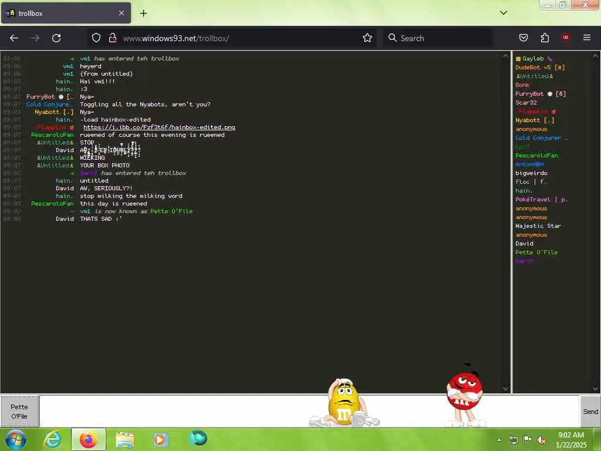Click the user list scroll-up arrow

click(595, 56)
